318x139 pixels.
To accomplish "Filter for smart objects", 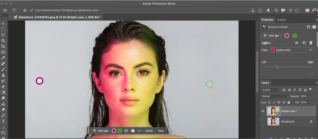I will point(305,90).
